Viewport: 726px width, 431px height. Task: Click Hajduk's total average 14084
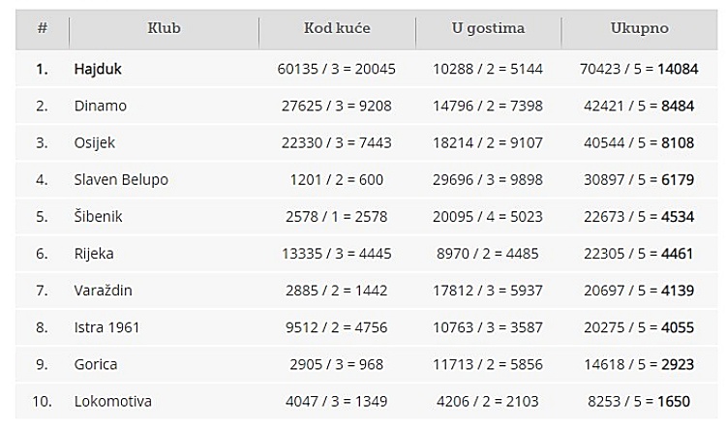pyautogui.click(x=678, y=69)
